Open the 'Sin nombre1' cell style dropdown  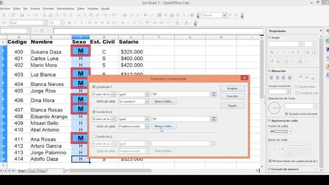(x=147, y=102)
